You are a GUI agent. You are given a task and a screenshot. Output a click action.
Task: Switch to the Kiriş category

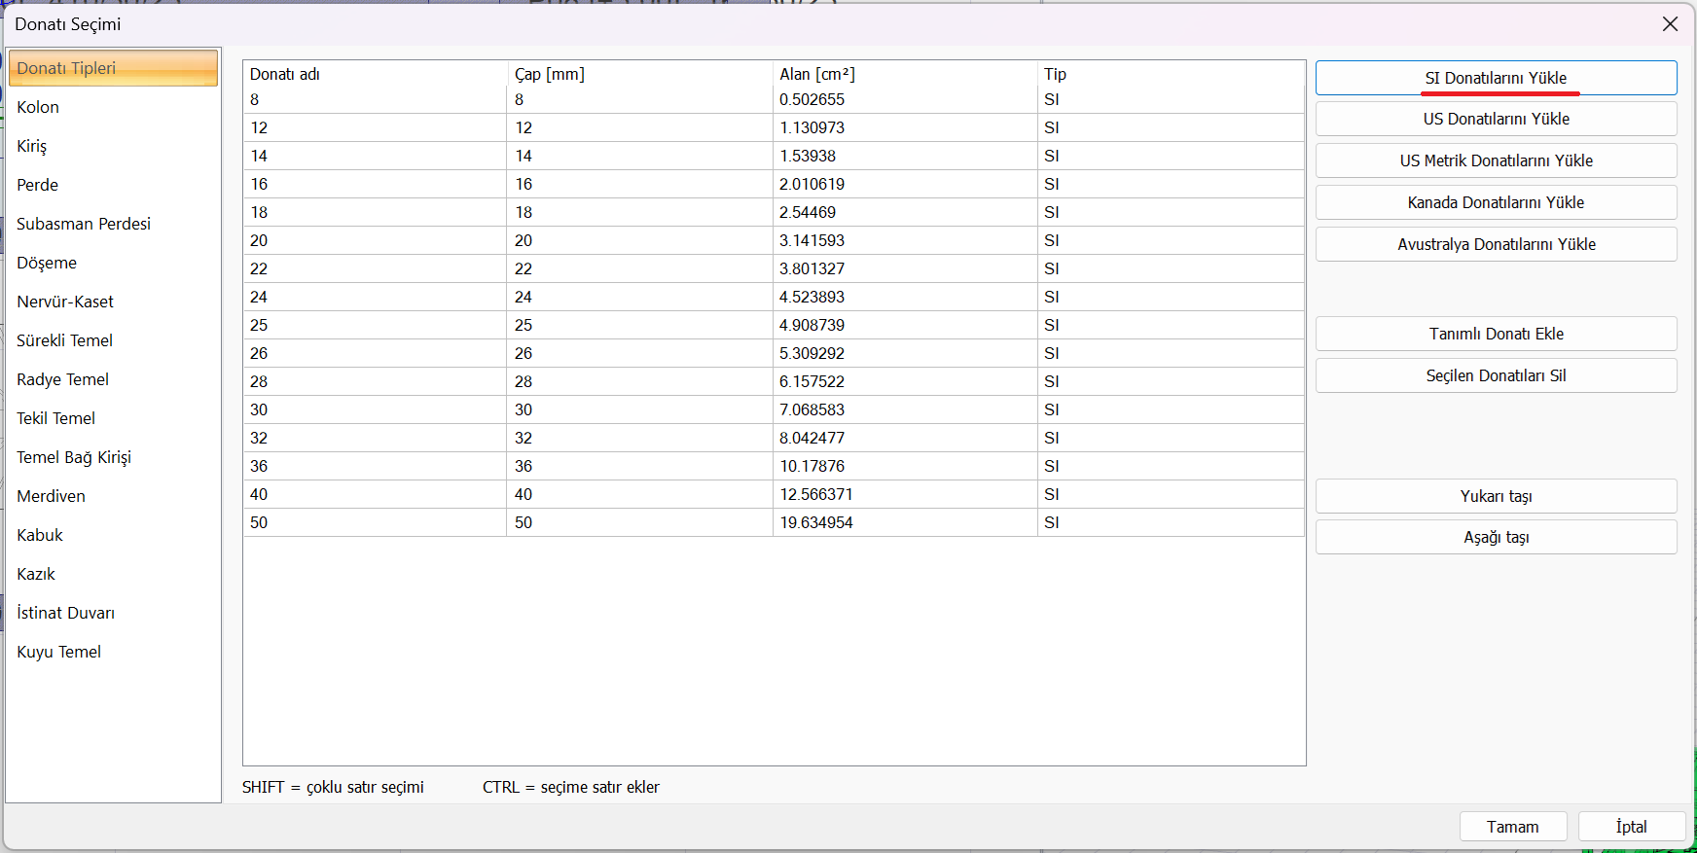32,146
